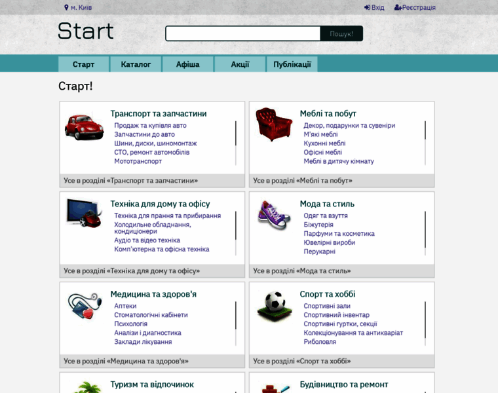Click the Реєстрація registration link
Screen dimensions: 498x393
(415, 7)
